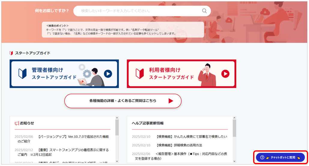Open the チャットボットに質問 button
Image resolution: width=309 pixels, height=166 pixels.
[x=280, y=157]
